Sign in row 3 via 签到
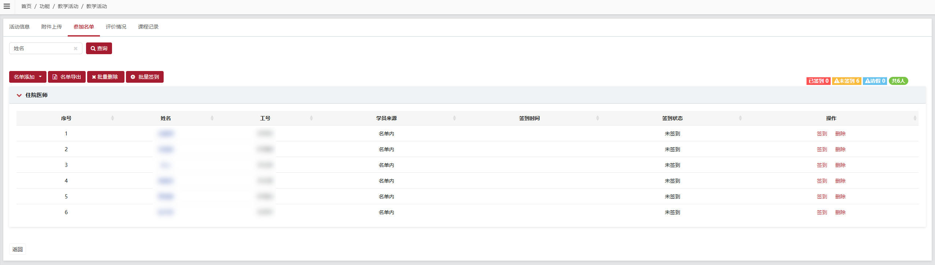The width and height of the screenshot is (935, 265). (x=822, y=165)
